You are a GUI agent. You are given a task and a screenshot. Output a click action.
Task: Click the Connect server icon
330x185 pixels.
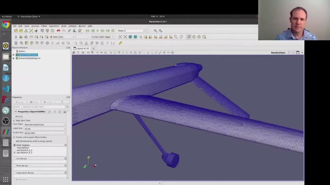(42, 31)
